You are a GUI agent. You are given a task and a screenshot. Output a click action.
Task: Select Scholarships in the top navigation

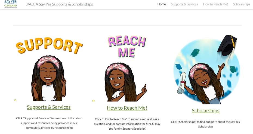pyautogui.click(x=241, y=4)
